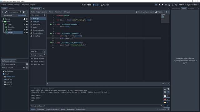Open the top 'Проект' menu
The width and height of the screenshot is (200, 112).
click(10, 5)
